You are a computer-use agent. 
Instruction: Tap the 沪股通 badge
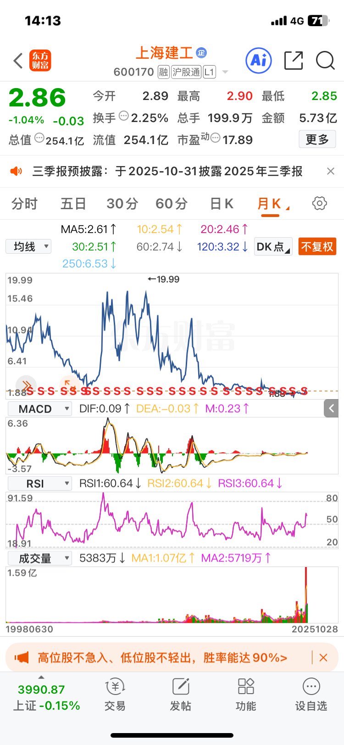coord(186,72)
